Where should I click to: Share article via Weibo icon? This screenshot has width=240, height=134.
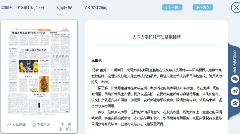pyautogui.click(x=235, y=91)
